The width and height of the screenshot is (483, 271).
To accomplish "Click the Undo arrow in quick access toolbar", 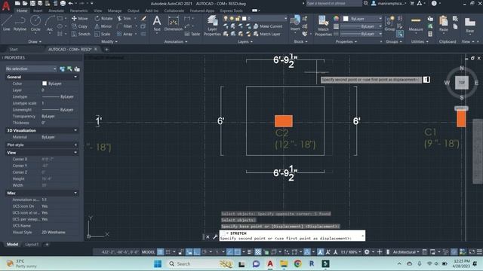I will pos(70,3).
